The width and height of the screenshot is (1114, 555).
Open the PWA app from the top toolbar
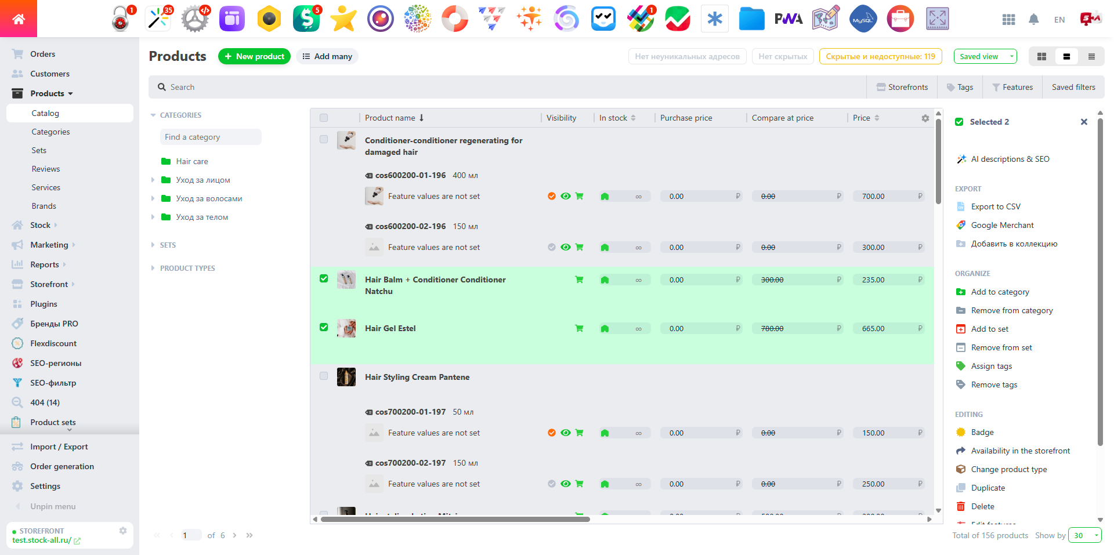789,18
